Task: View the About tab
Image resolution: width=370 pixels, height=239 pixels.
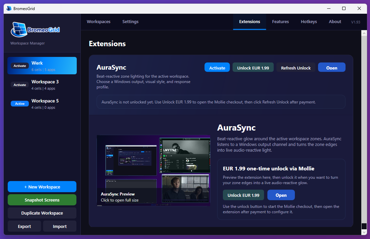Action: [335, 21]
